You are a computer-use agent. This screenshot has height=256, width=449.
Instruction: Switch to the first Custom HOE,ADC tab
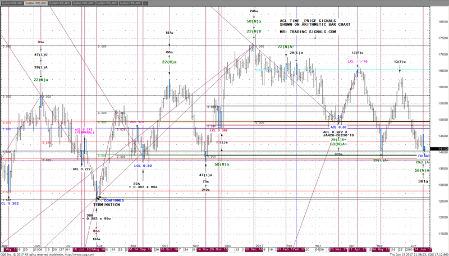[13, 3]
